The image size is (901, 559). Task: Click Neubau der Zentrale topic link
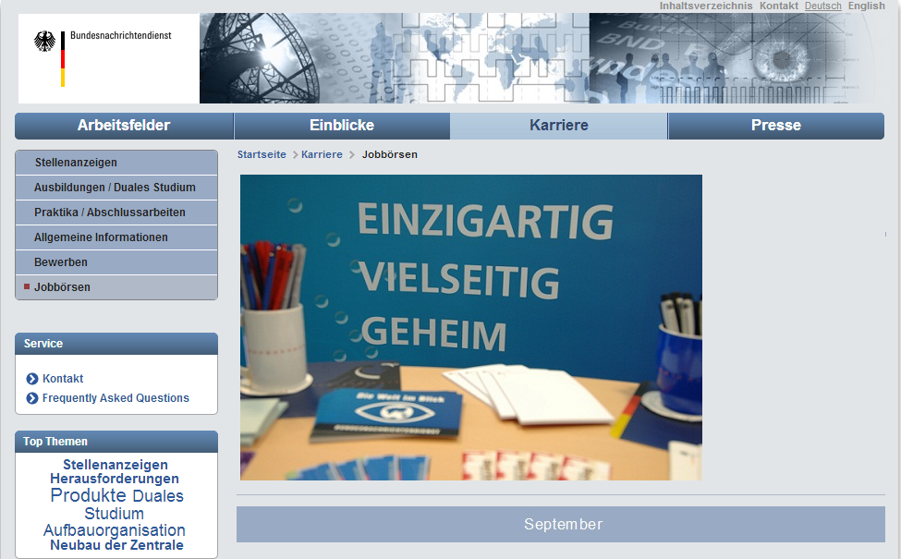pos(116,545)
